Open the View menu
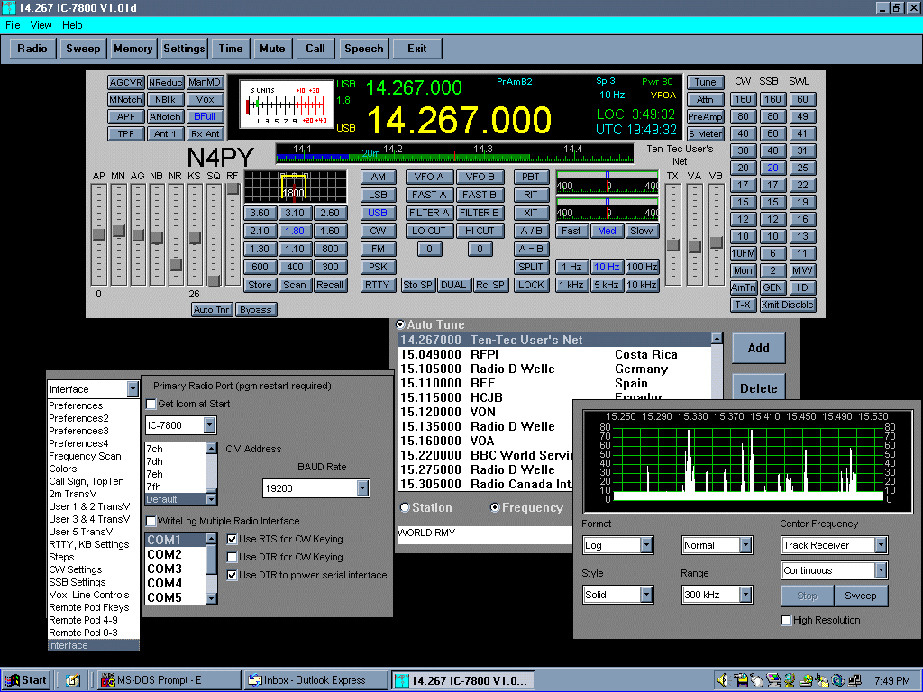 [41, 25]
